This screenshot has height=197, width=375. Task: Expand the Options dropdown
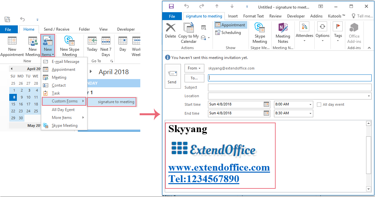[x=323, y=41]
